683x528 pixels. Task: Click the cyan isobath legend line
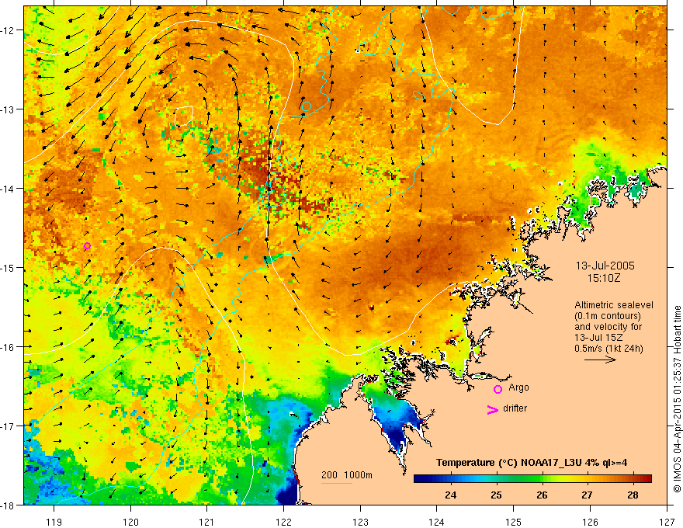[x=337, y=483]
